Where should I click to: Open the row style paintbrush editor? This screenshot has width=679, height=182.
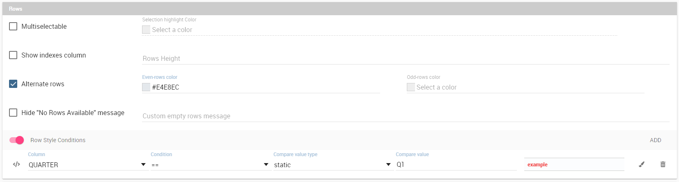[642, 164]
